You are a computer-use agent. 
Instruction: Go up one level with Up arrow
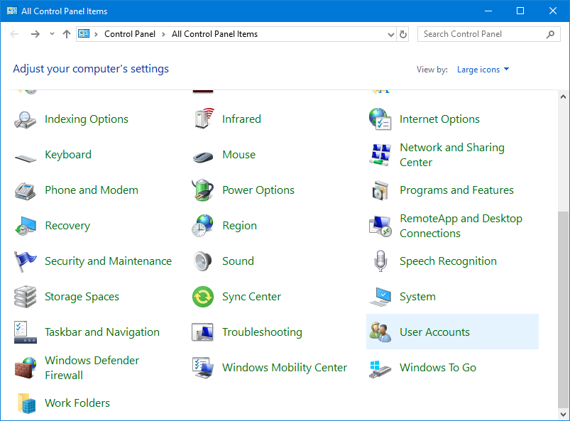(x=67, y=34)
